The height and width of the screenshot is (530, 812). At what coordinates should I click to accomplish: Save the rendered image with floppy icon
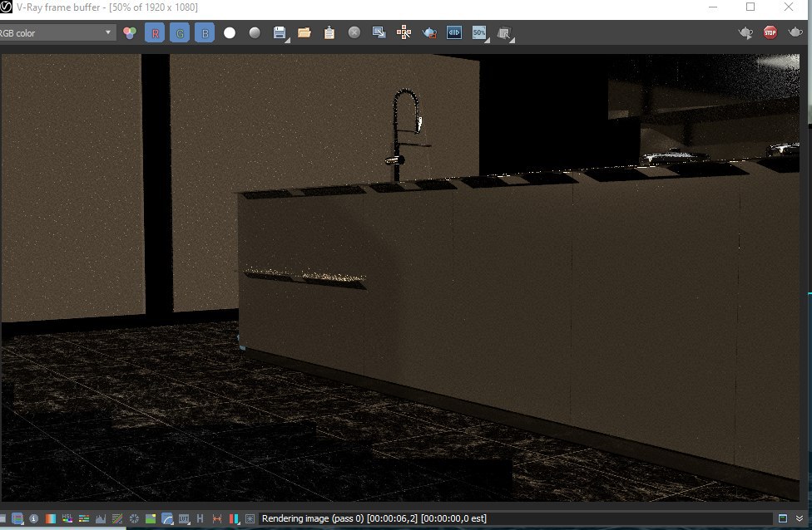point(280,32)
